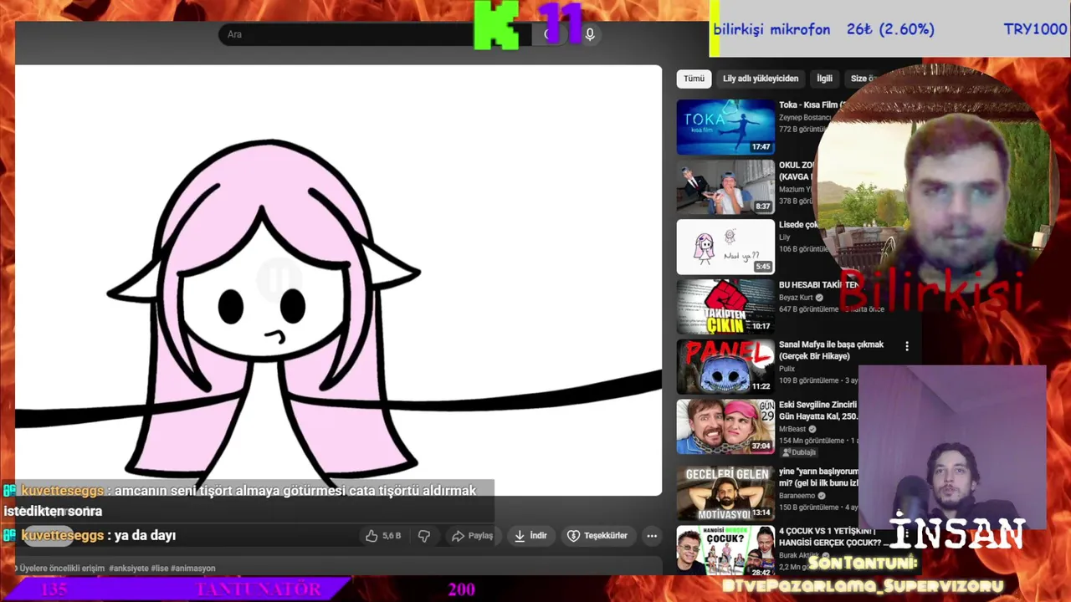This screenshot has width=1071, height=602.
Task: Click the bilirkişi mikrofon donation goal text
Action: (x=771, y=29)
